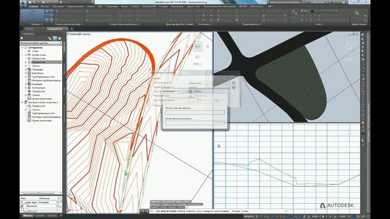Select the Быстрые ссылки на данные node

click(43, 102)
